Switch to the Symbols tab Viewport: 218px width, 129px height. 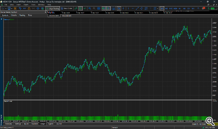click(5, 15)
